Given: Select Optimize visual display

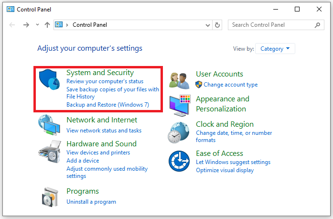Looking at the screenshot, I should pos(225,170).
